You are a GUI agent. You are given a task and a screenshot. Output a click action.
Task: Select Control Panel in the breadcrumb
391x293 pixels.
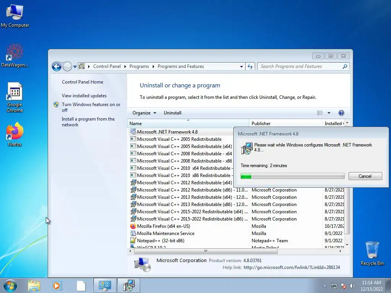pyautogui.click(x=107, y=66)
